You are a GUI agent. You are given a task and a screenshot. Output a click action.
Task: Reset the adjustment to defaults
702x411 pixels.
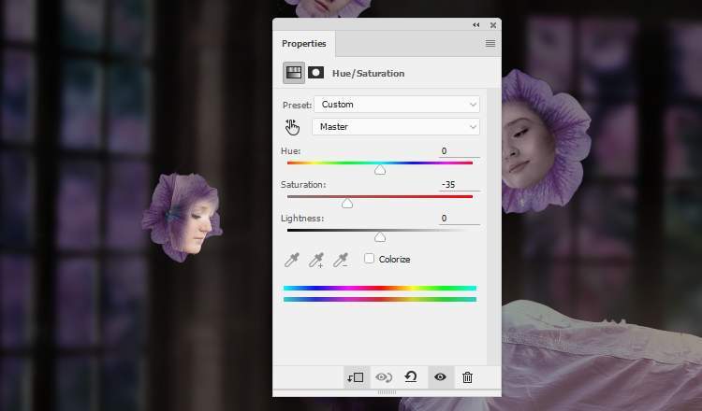411,377
